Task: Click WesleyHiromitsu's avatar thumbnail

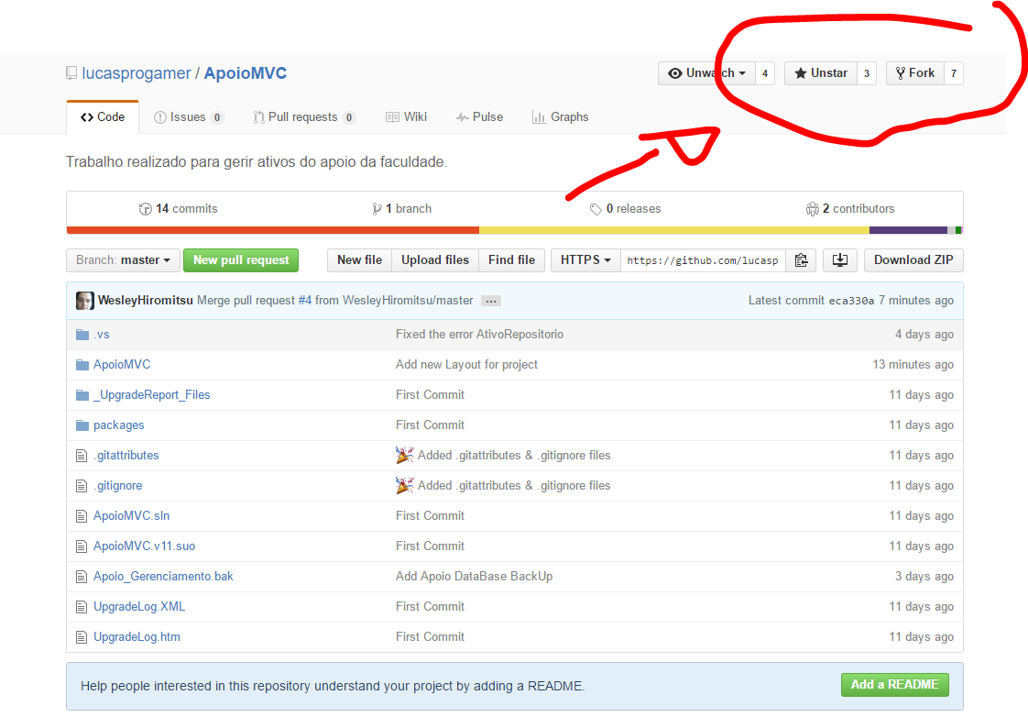Action: click(84, 301)
